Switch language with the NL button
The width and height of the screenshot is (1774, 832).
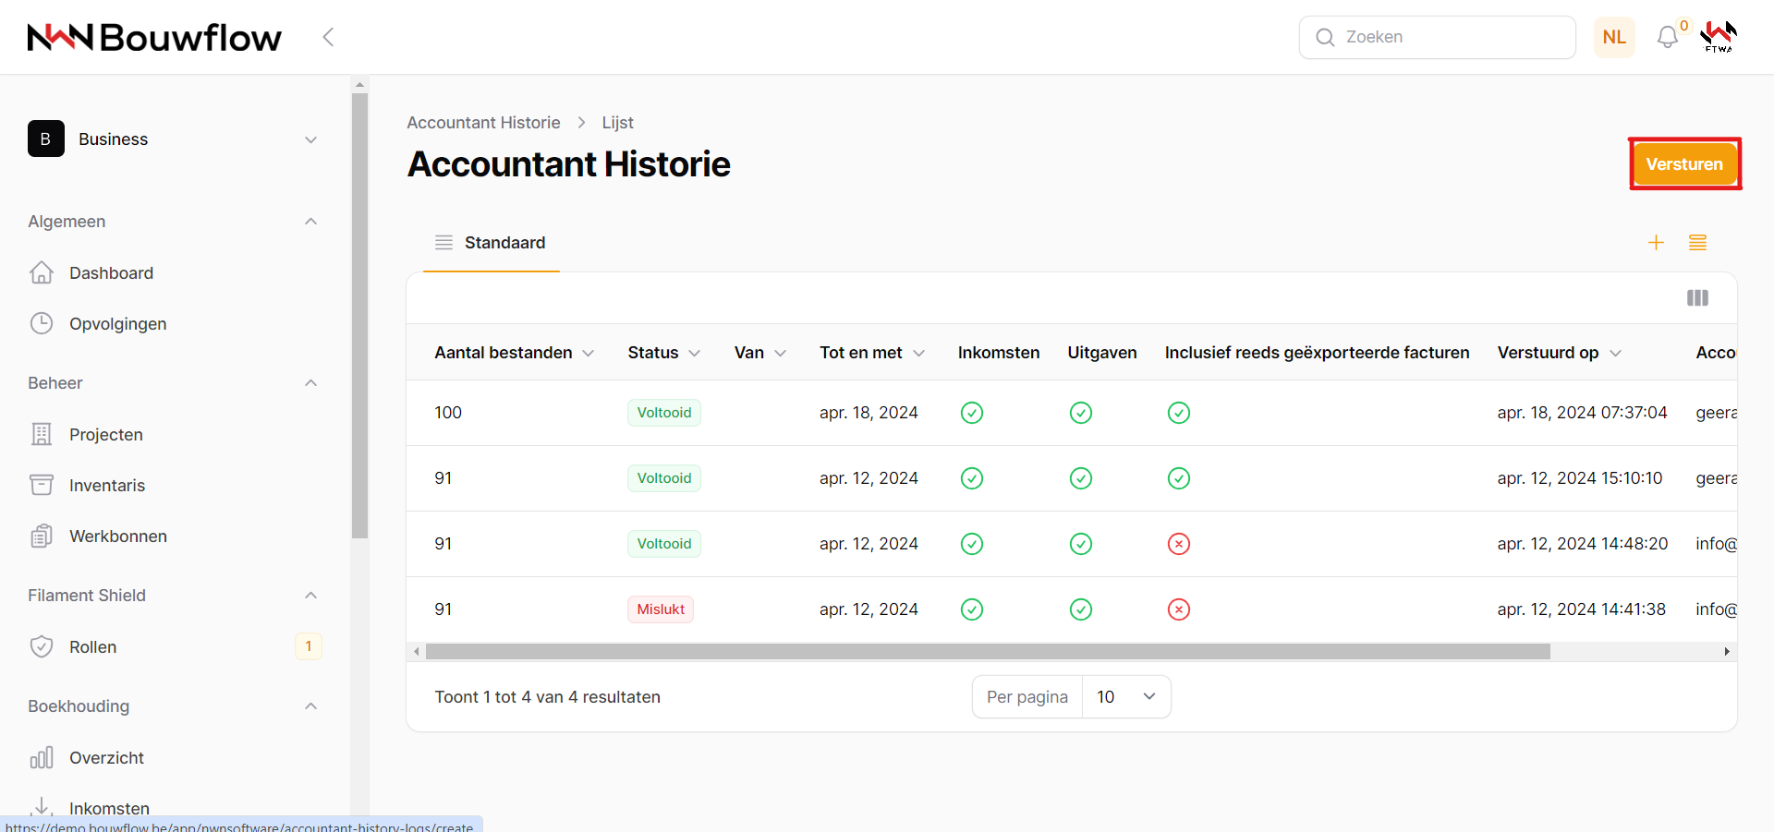(1614, 37)
